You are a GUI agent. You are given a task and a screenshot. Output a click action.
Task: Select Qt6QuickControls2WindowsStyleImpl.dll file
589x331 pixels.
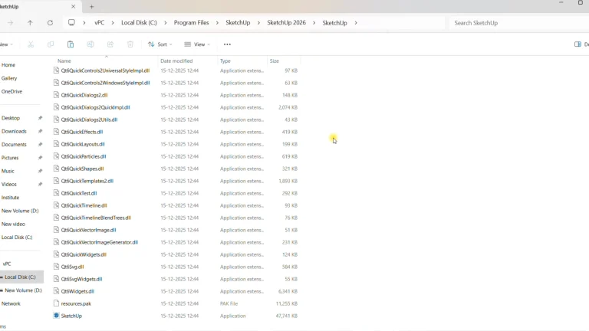point(105,83)
